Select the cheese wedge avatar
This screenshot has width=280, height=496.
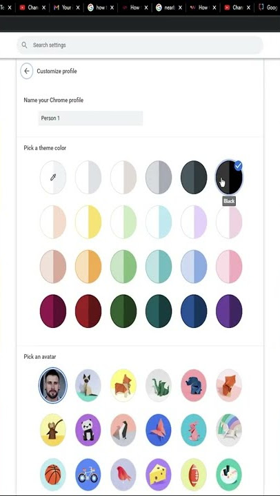(x=159, y=475)
